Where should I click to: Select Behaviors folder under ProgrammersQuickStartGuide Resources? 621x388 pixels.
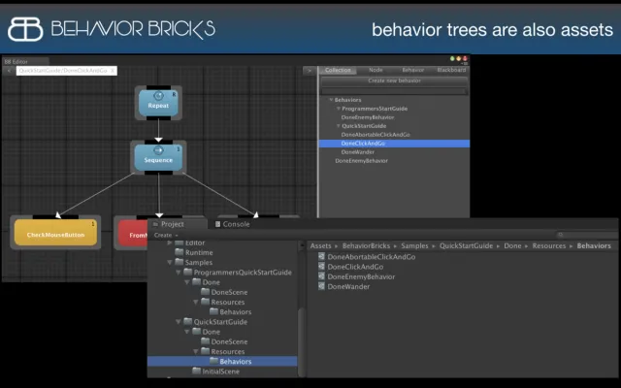pos(231,312)
